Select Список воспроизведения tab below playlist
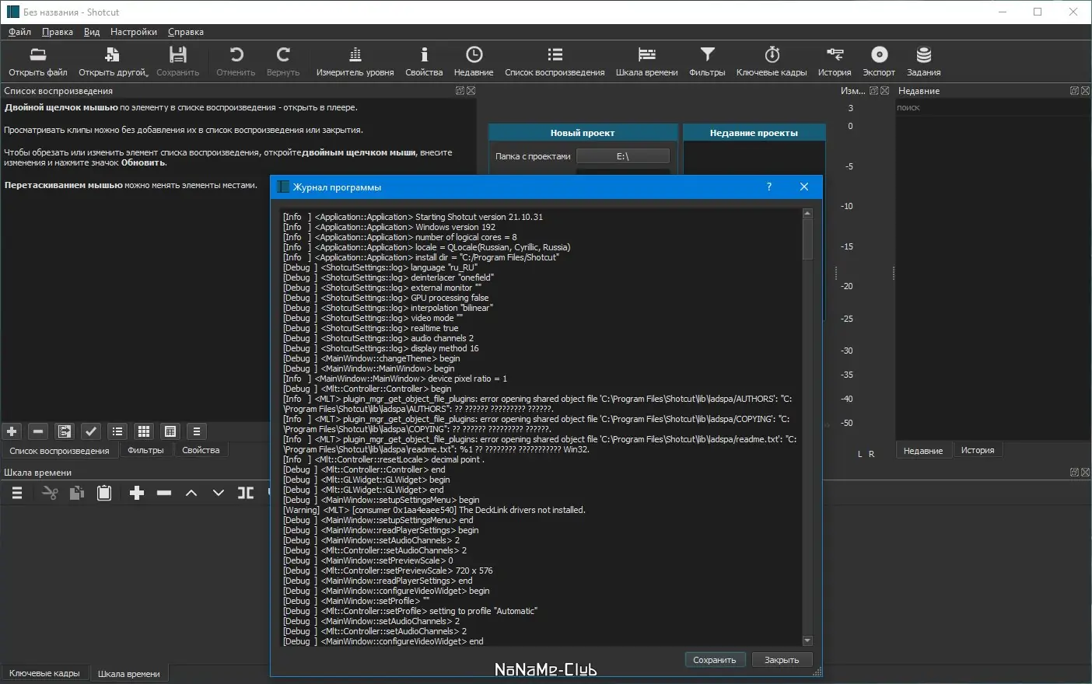 click(x=59, y=451)
